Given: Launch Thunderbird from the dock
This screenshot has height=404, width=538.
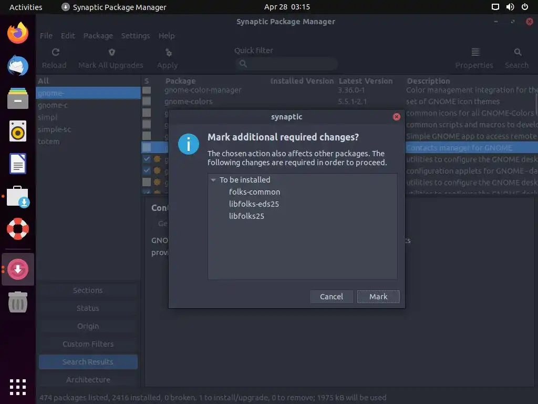Looking at the screenshot, I should pos(18,66).
